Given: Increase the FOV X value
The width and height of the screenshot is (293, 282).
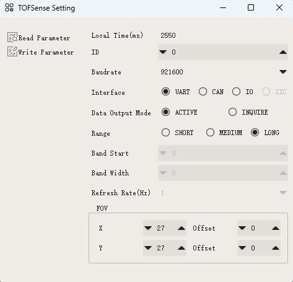Looking at the screenshot, I should click(x=181, y=228).
